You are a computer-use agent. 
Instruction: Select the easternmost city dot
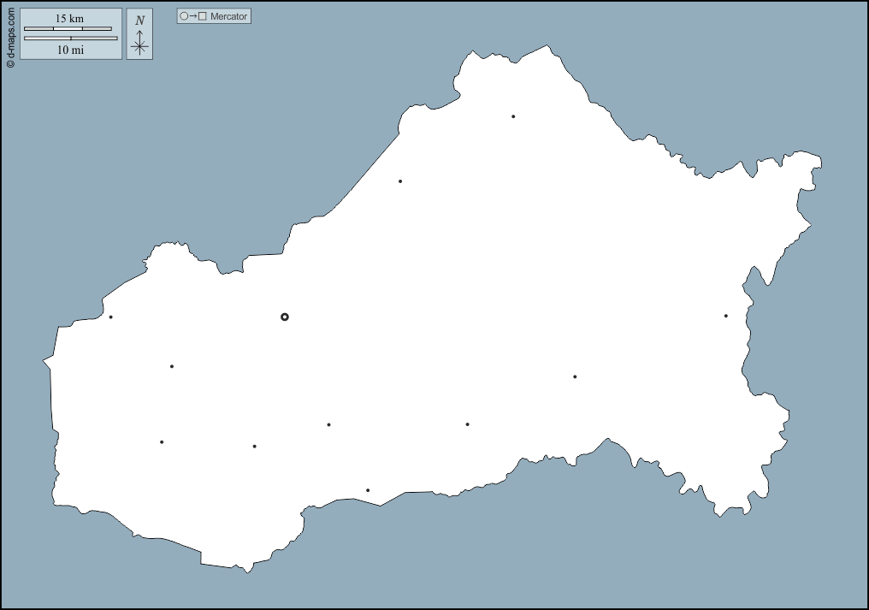[726, 316]
